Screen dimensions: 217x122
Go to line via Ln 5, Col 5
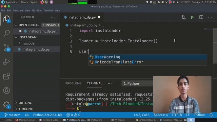click(x=142, y=115)
